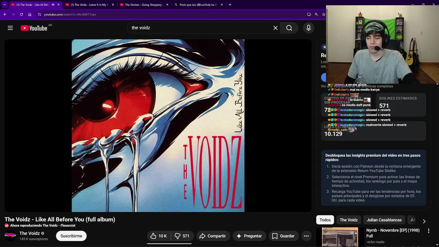Clear the search box with the X
This screenshot has width=439, height=247.
(x=275, y=28)
